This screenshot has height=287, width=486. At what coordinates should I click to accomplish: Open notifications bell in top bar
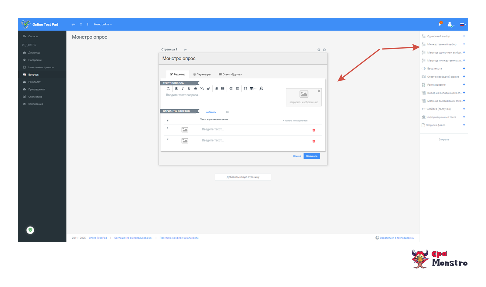tap(440, 24)
